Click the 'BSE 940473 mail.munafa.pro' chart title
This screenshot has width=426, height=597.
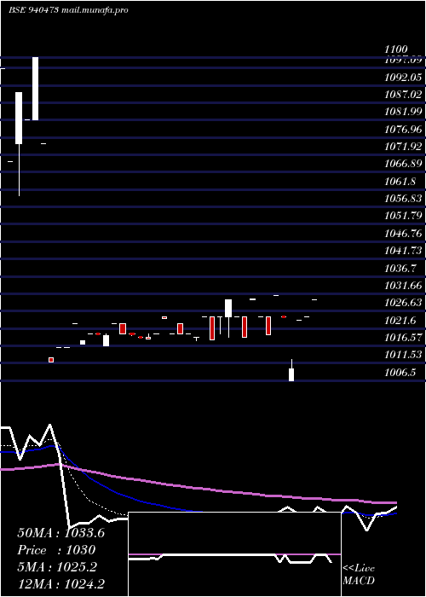pyautogui.click(x=68, y=10)
